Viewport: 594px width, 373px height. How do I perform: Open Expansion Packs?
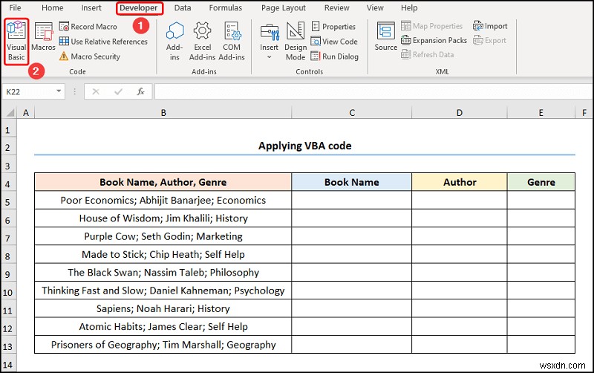tap(434, 40)
